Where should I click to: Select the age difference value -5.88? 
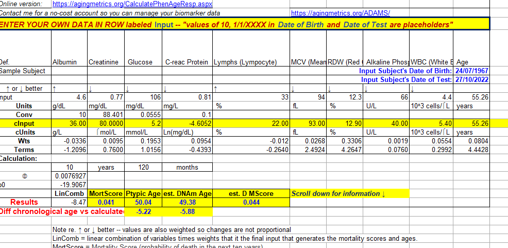point(187,212)
